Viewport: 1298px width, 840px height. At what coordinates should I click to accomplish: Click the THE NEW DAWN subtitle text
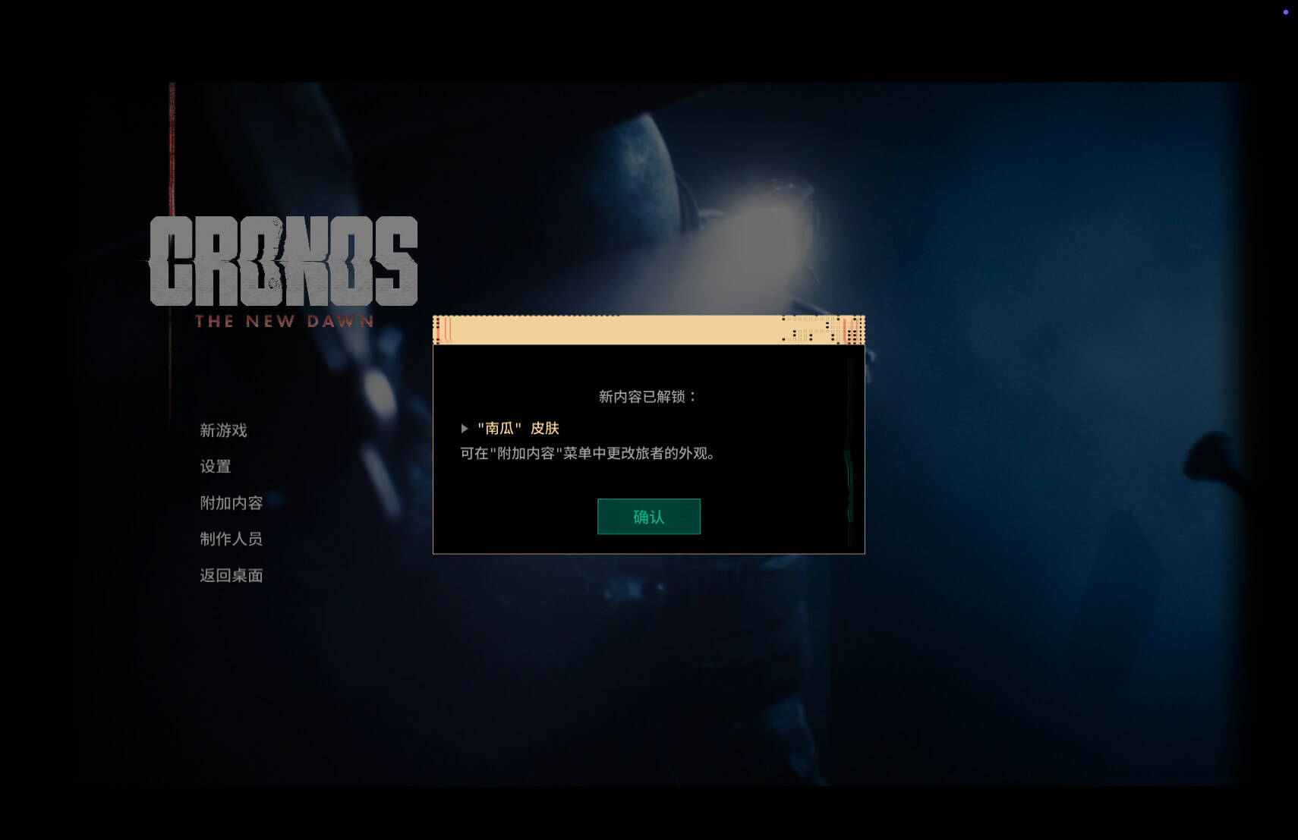click(x=284, y=321)
